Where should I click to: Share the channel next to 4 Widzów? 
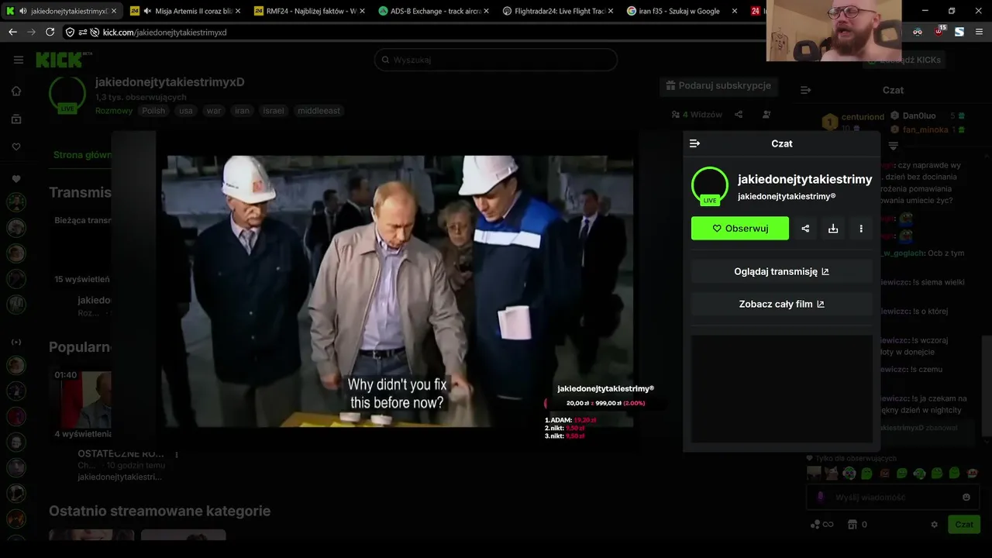click(739, 115)
